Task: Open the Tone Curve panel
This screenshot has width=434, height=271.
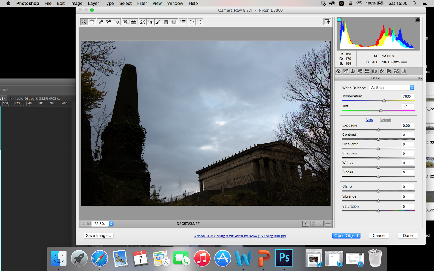Action: point(346,71)
